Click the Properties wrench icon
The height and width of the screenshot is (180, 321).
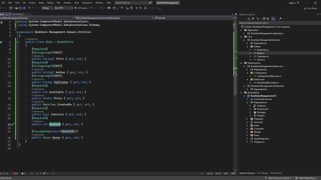click(280, 19)
